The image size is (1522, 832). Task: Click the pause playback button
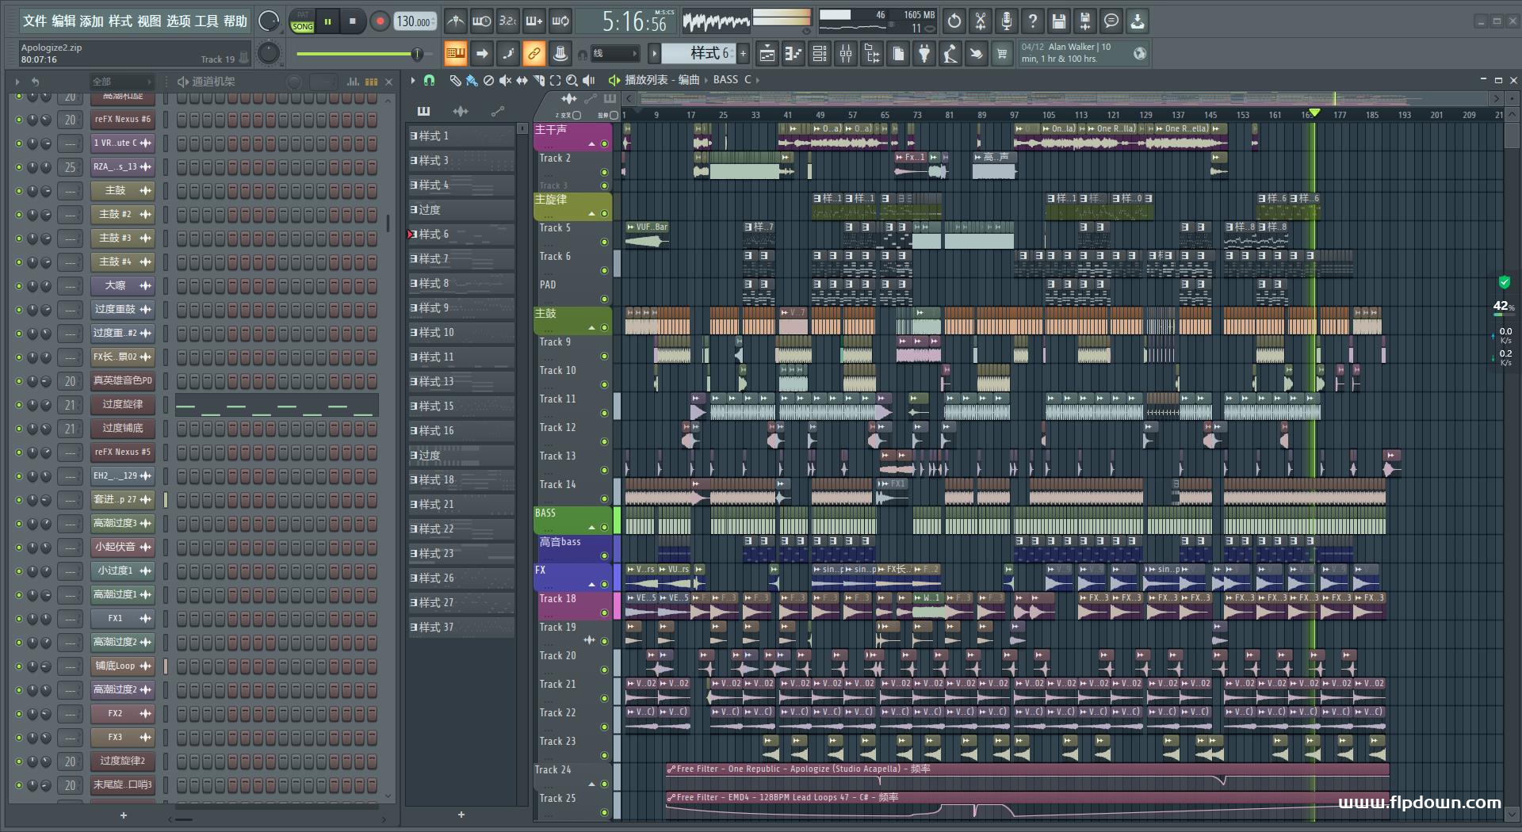point(327,21)
